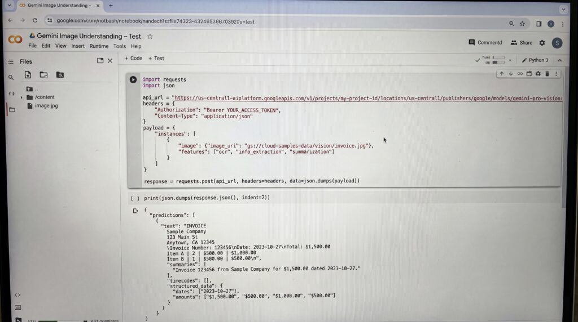Delete the code cell
This screenshot has width=578, height=322.
coord(548,74)
